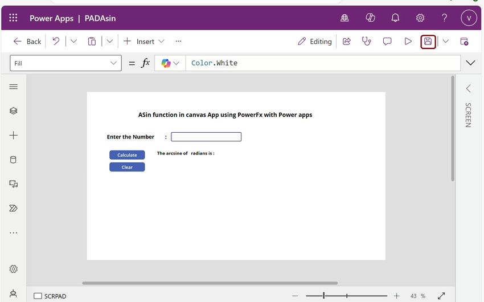This screenshot has height=302, width=484.
Task: Click the publish icon
Action: 464,42
